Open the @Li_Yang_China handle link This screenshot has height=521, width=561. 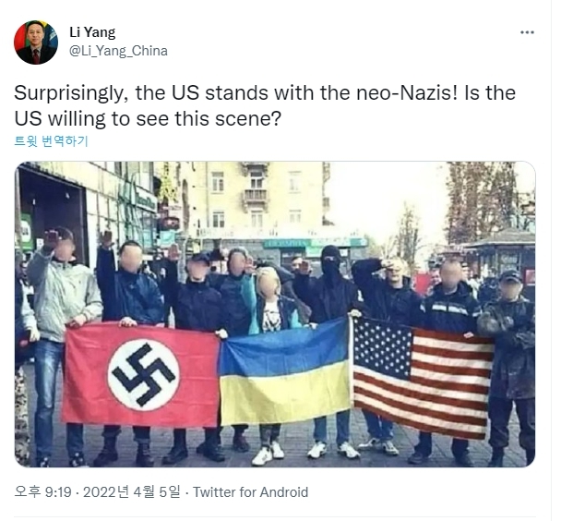click(x=118, y=51)
